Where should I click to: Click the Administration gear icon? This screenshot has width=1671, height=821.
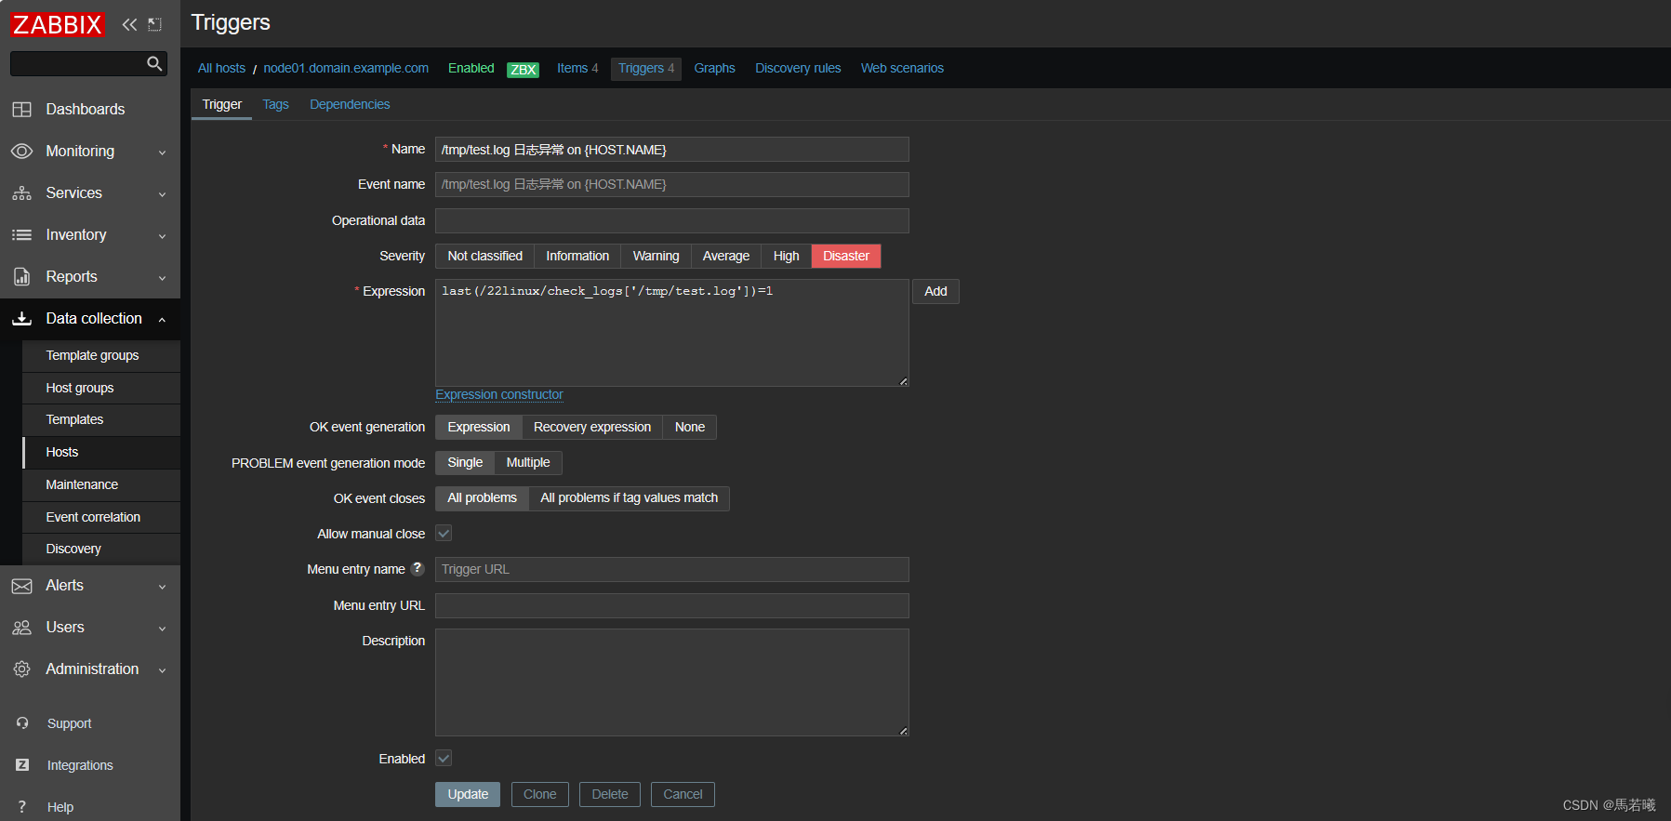click(21, 669)
